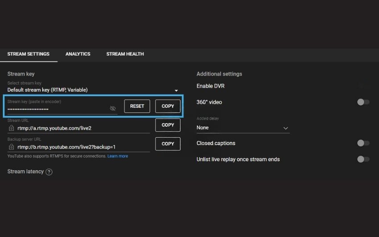The height and width of the screenshot is (237, 379).
Task: Open the Learn more link about RTMPS
Action: (118, 157)
